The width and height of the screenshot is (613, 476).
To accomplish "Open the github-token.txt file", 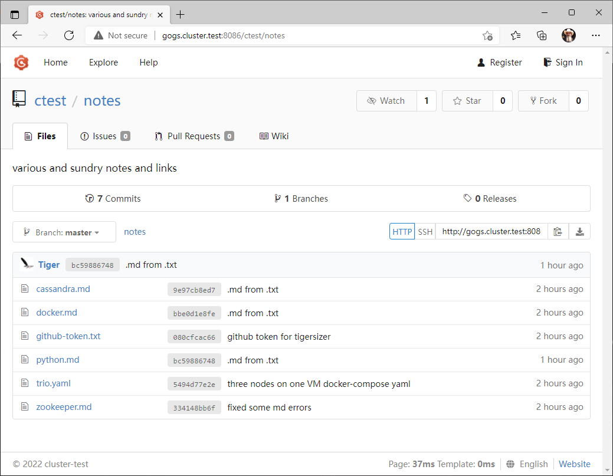I will [x=68, y=336].
